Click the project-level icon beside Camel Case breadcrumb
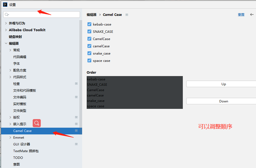 click(x=127, y=15)
